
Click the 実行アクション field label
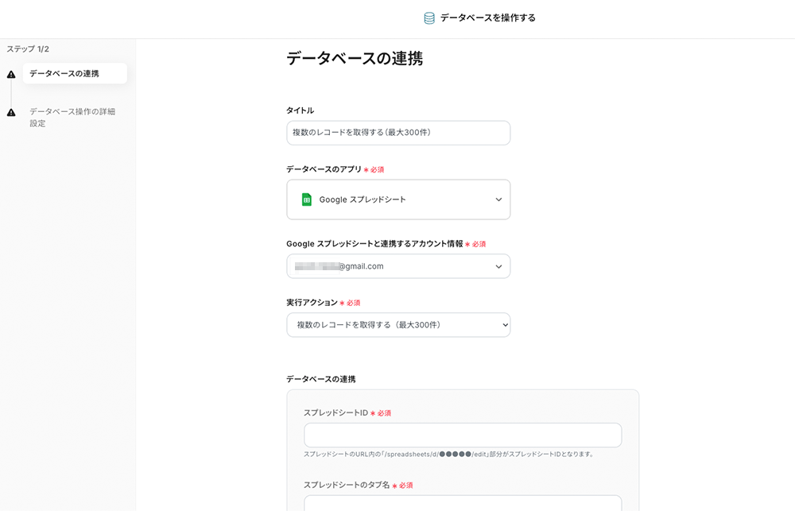(x=312, y=303)
